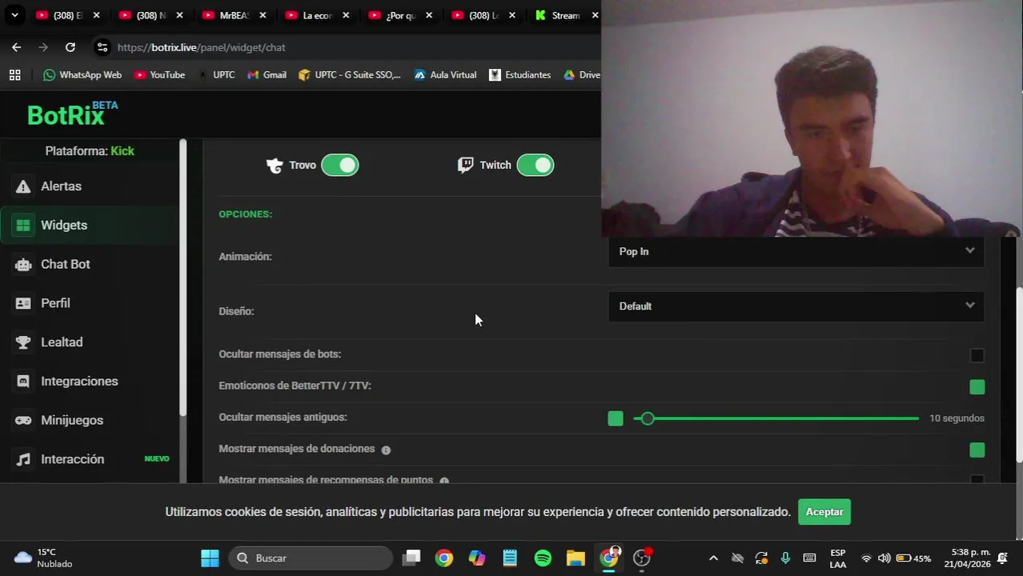Open the ESP LAA language selector

point(838,558)
